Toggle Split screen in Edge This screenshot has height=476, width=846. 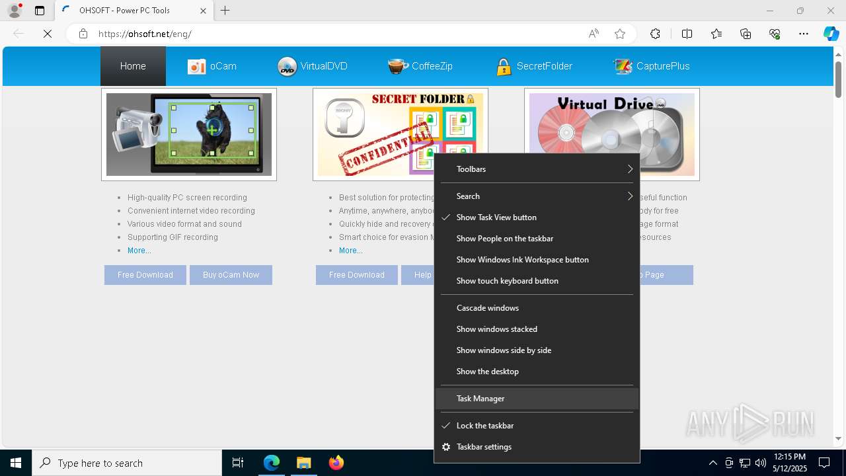687,34
